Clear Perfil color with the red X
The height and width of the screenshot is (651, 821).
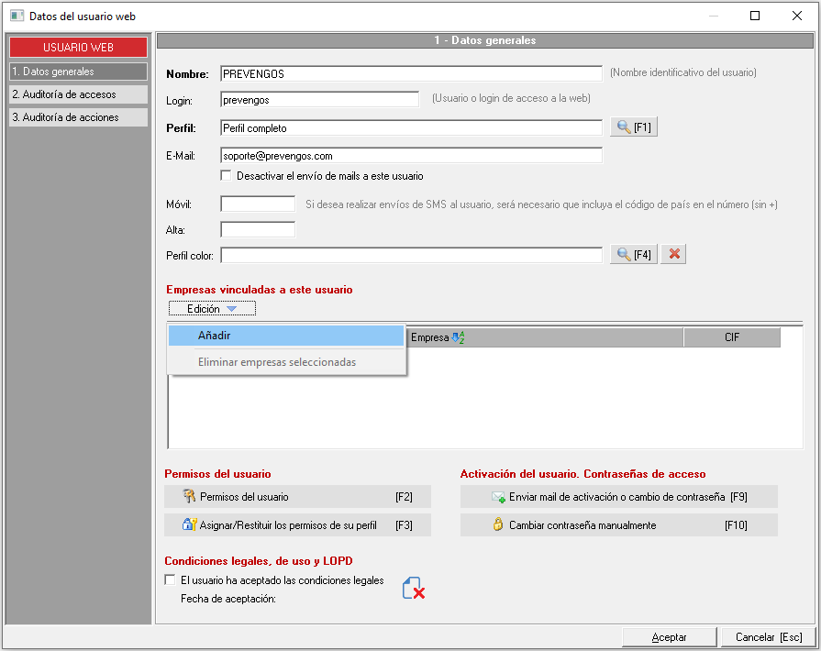(674, 254)
